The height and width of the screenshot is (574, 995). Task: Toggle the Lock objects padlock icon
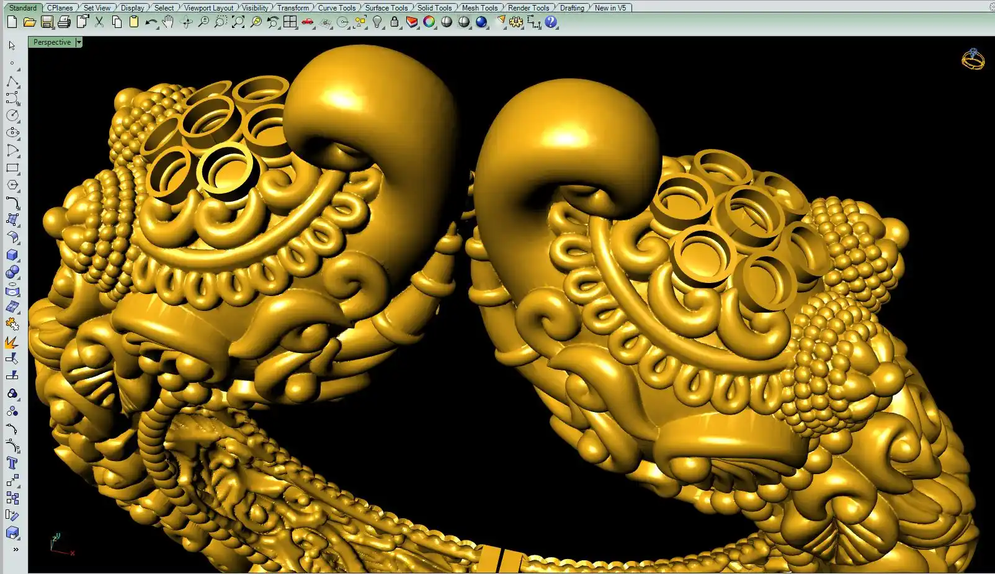tap(395, 22)
